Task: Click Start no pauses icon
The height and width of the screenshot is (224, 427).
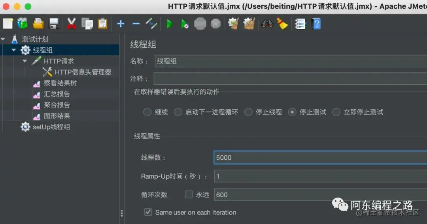Action: 185,24
